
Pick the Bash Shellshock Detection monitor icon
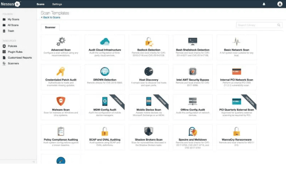[x=193, y=41]
